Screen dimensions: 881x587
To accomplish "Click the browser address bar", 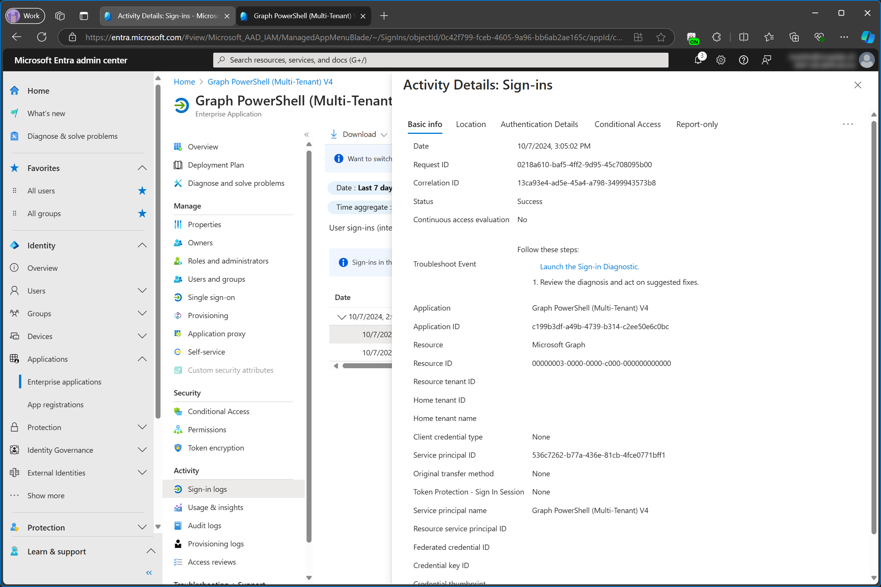I will point(353,37).
